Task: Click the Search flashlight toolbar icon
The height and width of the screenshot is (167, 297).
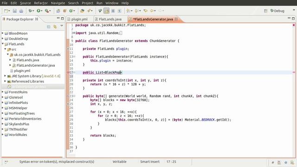Action: (89, 11)
